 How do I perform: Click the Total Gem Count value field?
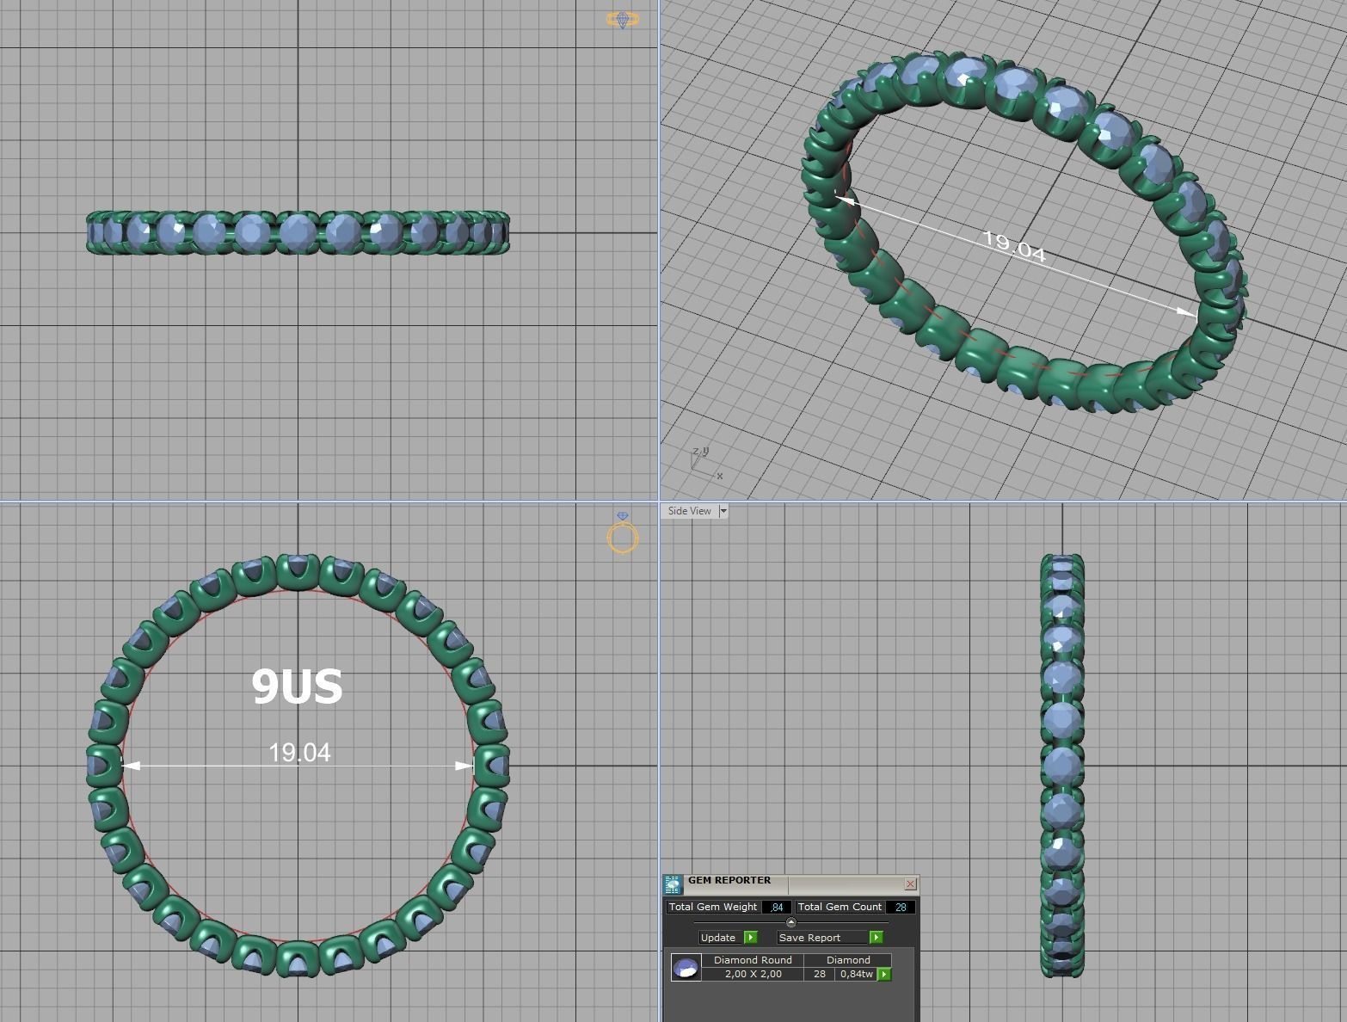click(x=901, y=907)
